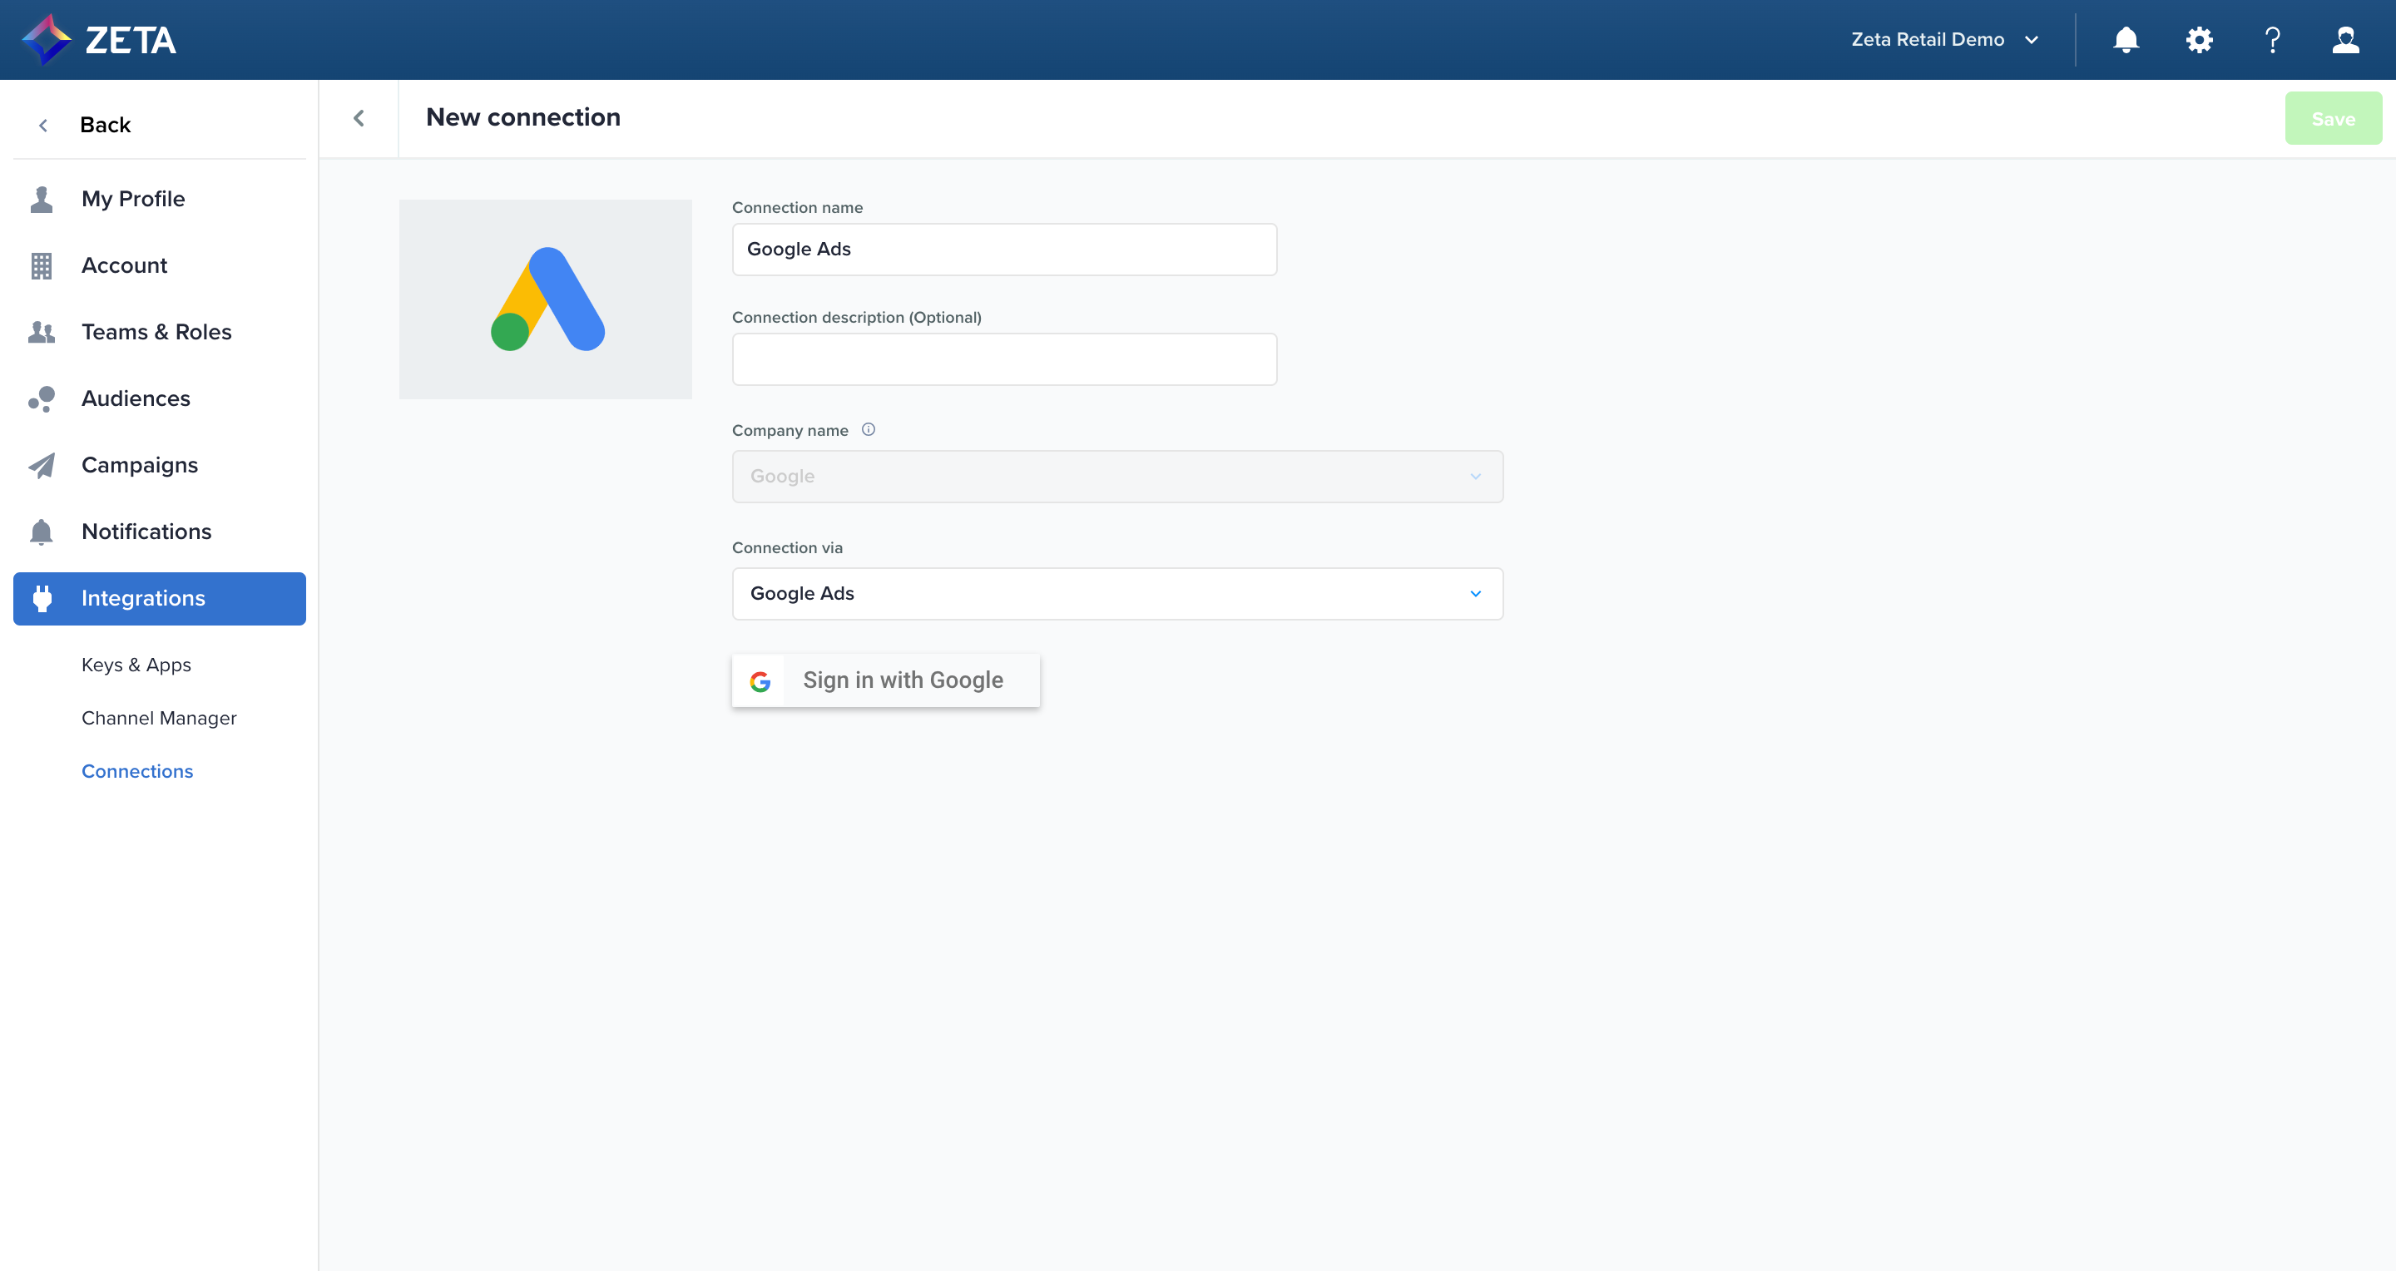Open the settings gear icon
2396x1271 pixels.
(x=2199, y=40)
